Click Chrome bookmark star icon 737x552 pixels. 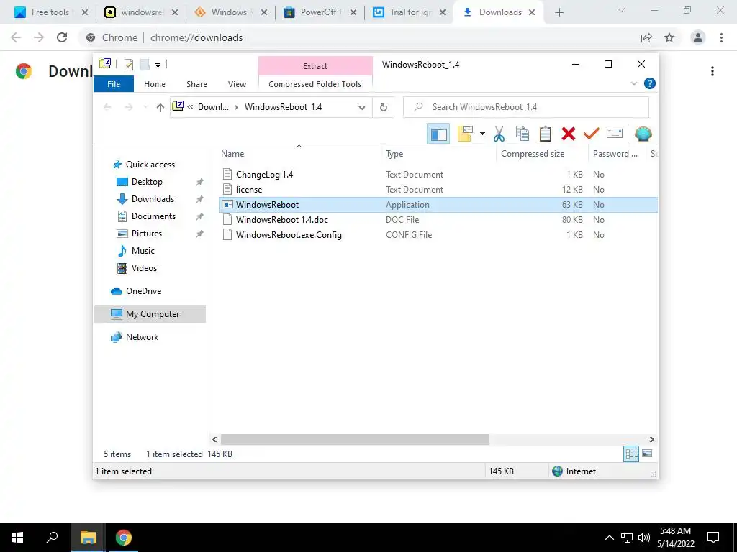coord(669,37)
